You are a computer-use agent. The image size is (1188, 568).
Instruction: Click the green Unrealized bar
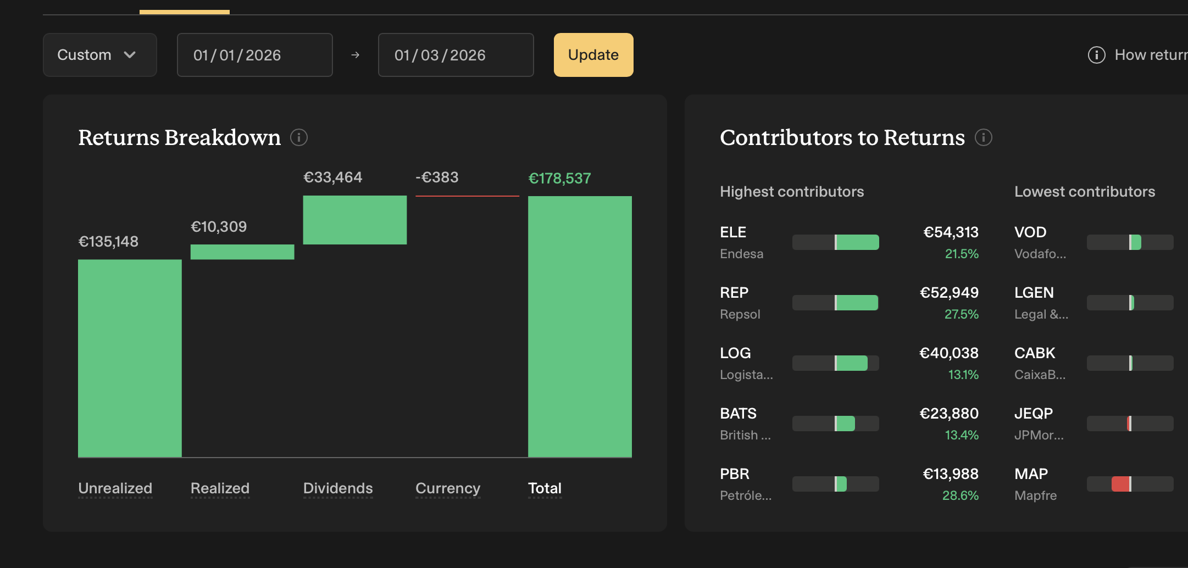(x=130, y=358)
